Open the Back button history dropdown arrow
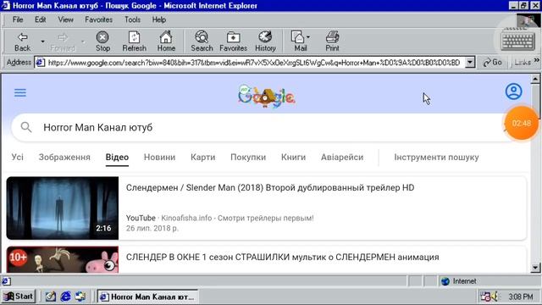The image size is (542, 305). pyautogui.click(x=42, y=42)
